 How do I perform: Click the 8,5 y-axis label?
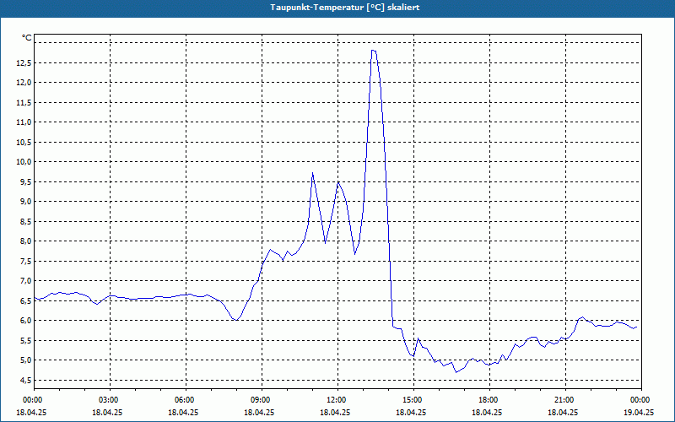point(25,221)
